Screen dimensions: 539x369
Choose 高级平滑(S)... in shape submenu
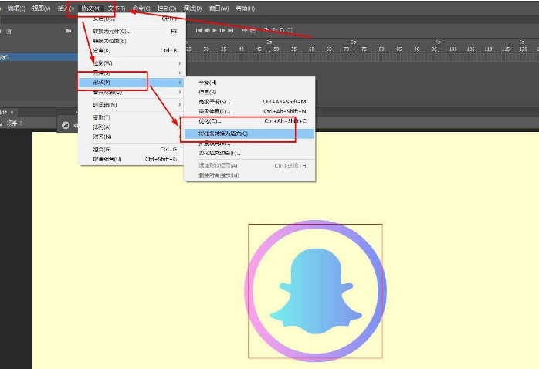click(249, 102)
